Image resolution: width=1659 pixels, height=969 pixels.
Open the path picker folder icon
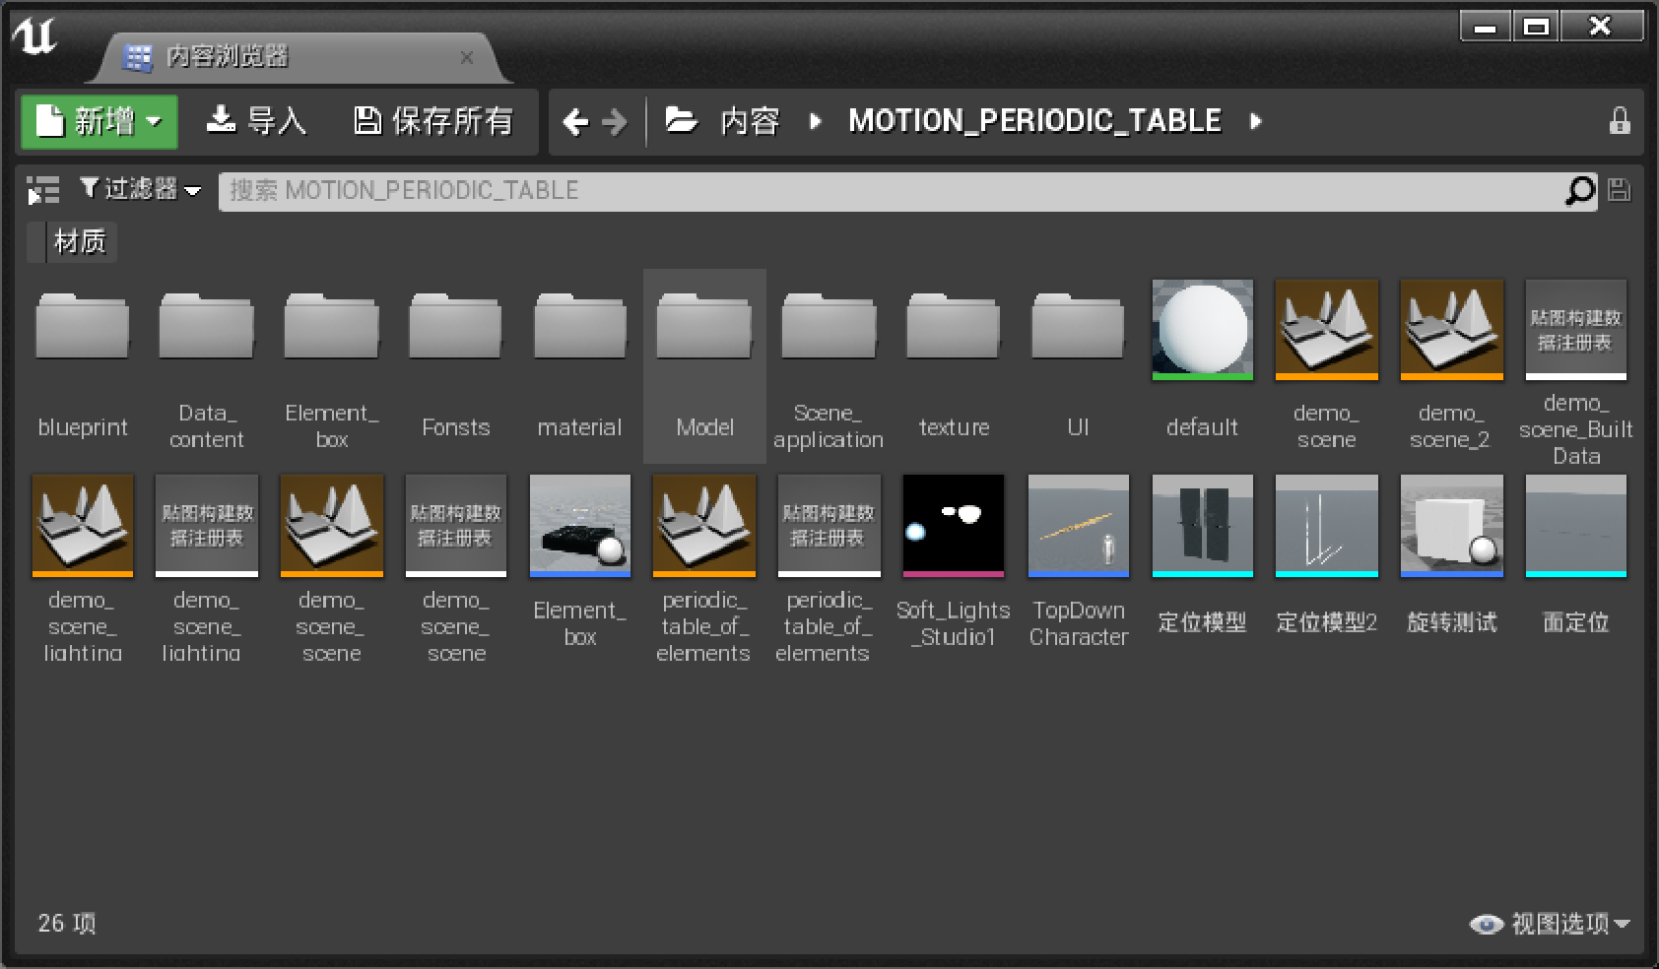pos(682,121)
